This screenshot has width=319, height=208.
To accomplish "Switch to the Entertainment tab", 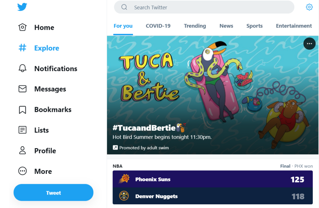I will click(294, 26).
